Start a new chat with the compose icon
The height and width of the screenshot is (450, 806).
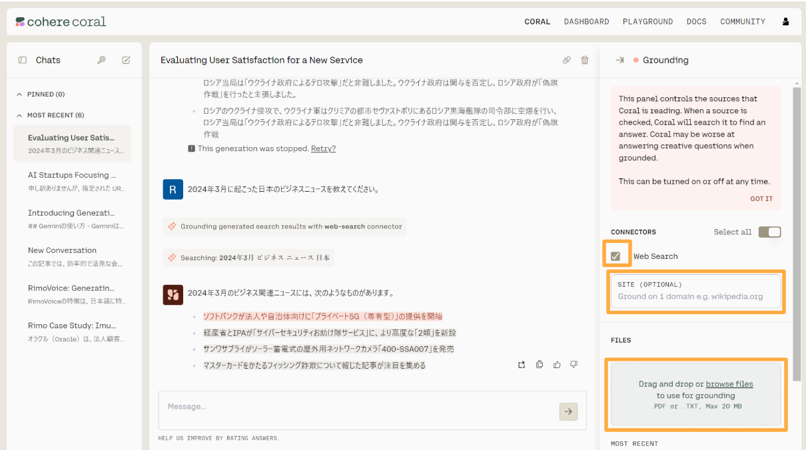click(126, 60)
